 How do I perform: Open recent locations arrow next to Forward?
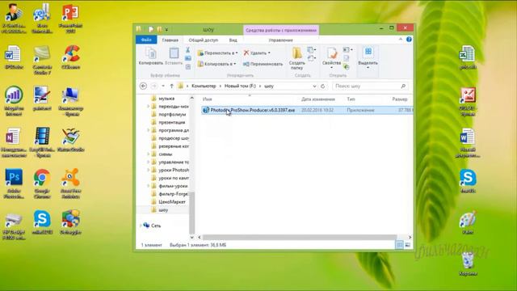point(163,86)
